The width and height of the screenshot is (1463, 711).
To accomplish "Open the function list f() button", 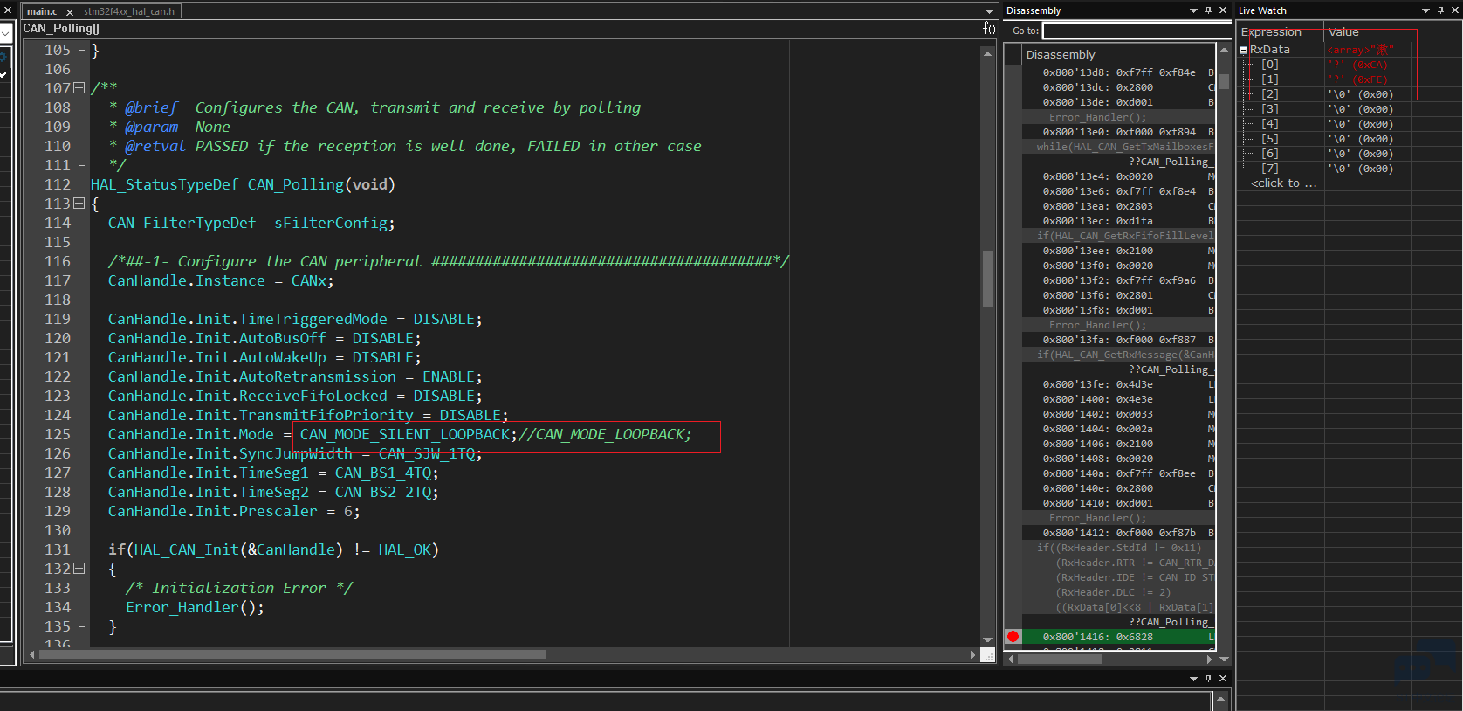I will 989,28.
